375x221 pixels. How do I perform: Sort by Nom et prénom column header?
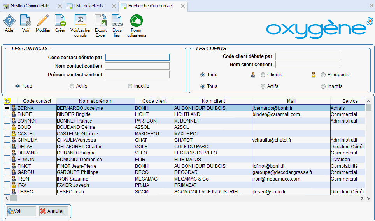(x=96, y=101)
